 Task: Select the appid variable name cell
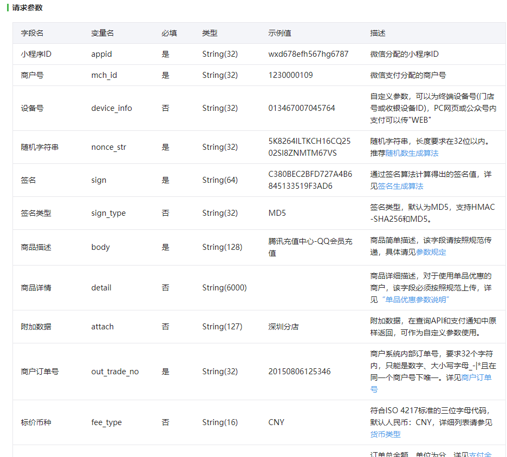tap(100, 54)
